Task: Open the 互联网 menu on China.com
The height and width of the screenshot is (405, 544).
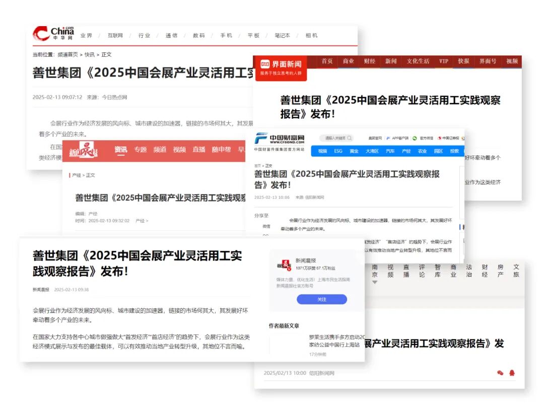Action: (115, 35)
